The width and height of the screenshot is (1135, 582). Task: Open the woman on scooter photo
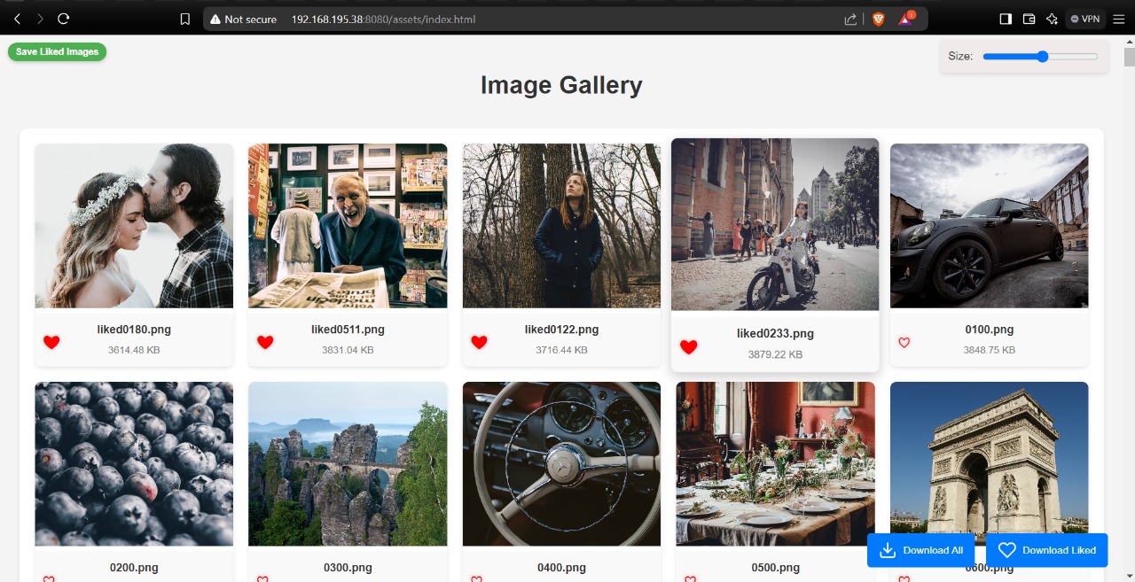[x=775, y=224]
